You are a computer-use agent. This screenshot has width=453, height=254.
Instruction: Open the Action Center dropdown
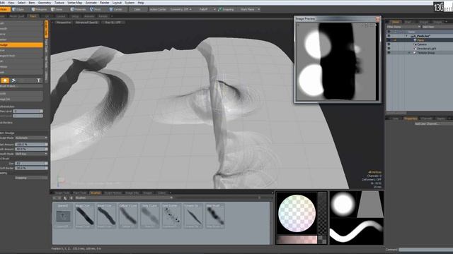click(x=158, y=9)
